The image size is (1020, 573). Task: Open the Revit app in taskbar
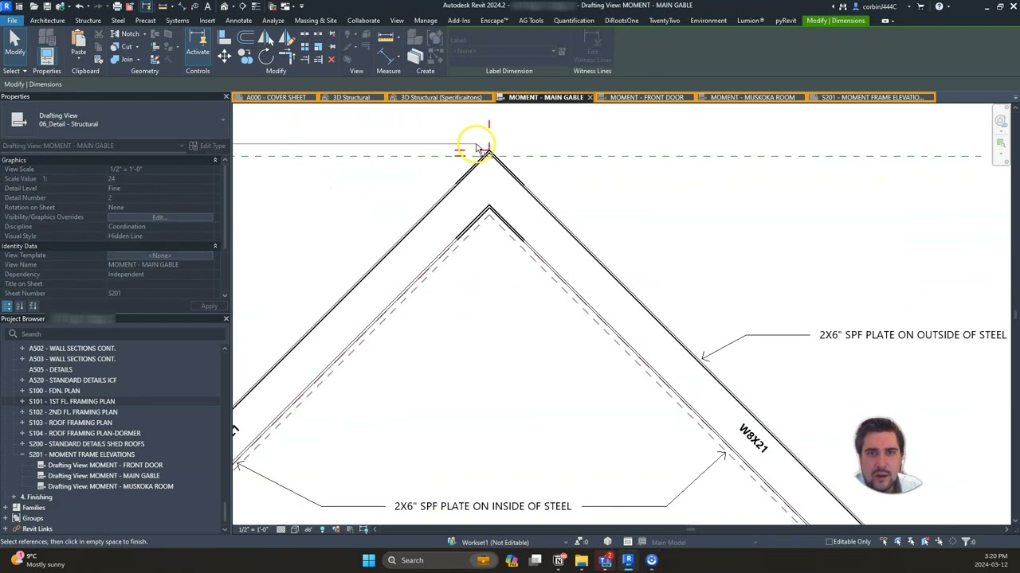[x=628, y=560]
